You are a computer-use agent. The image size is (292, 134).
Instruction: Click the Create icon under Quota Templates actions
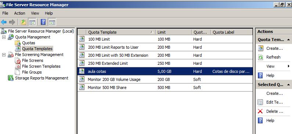[261, 48]
